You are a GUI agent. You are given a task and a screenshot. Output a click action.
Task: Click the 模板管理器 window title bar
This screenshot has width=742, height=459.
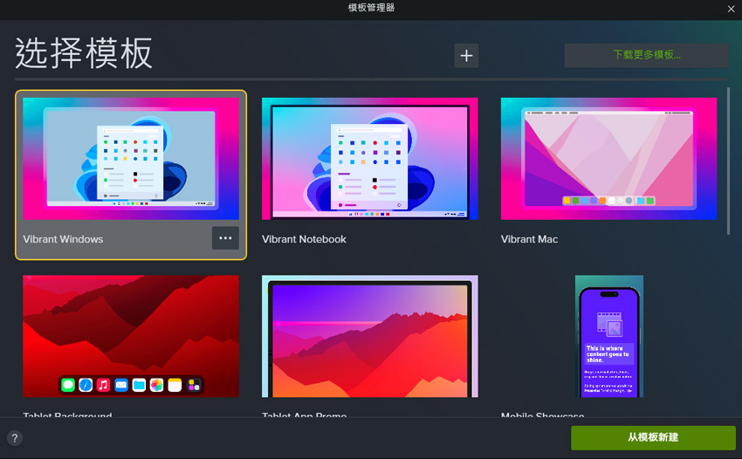pyautogui.click(x=371, y=9)
